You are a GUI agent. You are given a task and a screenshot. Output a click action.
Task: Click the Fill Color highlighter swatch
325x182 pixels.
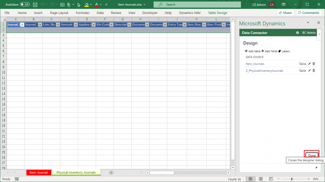tap(87, 4)
